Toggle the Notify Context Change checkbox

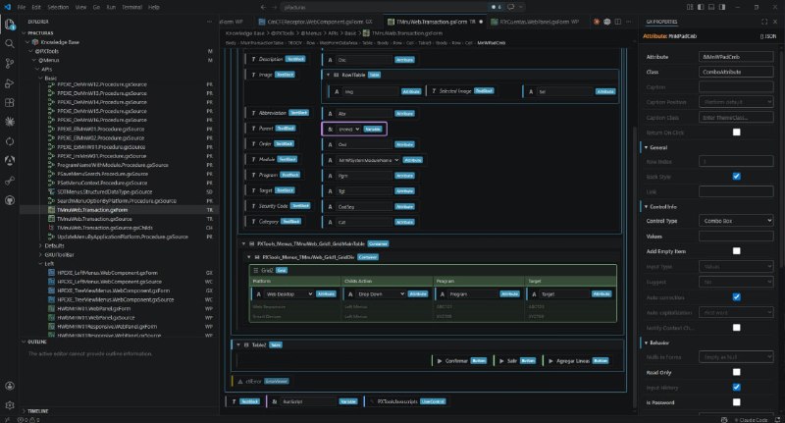[737, 328]
